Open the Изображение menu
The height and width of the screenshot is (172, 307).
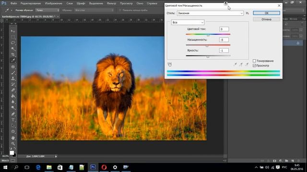(53, 3)
